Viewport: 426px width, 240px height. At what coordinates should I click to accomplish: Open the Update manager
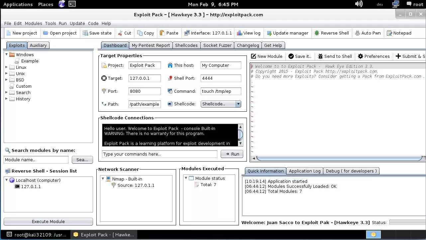[x=287, y=33]
